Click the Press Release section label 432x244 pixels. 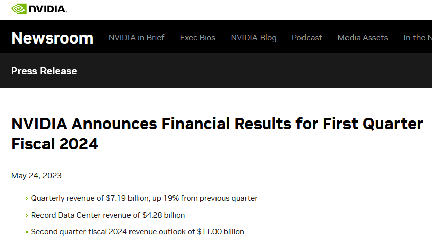coord(44,71)
